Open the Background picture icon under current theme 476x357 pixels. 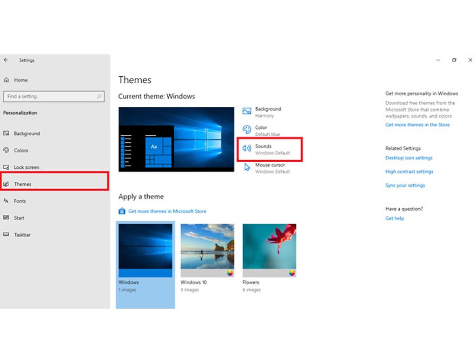click(247, 111)
